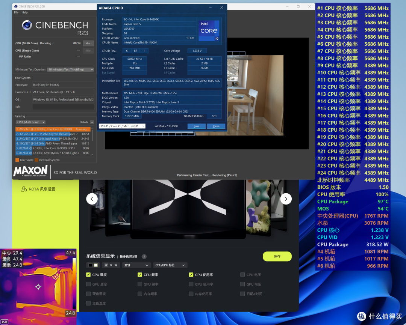406x325 pixels.
Task: Select the black color swatch
Action: click(90, 265)
